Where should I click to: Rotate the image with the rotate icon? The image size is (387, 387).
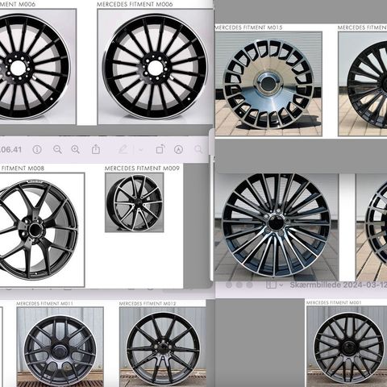[160, 149]
